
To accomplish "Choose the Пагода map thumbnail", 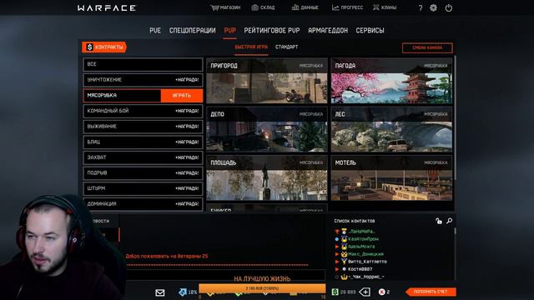I will pos(391,81).
